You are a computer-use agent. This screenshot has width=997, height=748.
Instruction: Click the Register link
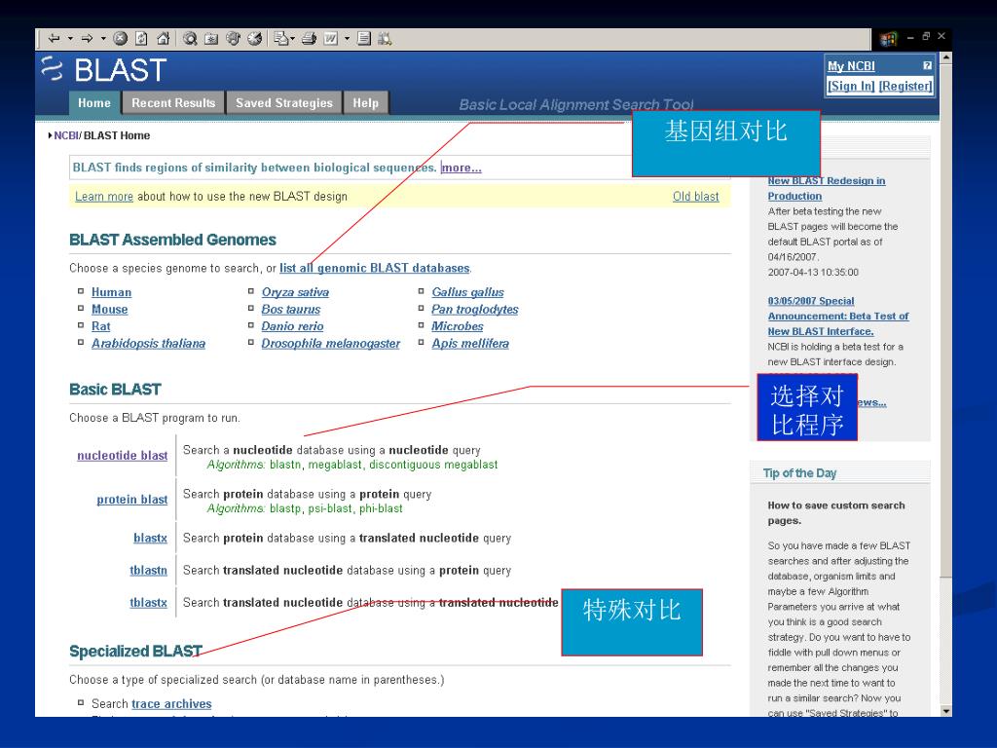point(905,86)
